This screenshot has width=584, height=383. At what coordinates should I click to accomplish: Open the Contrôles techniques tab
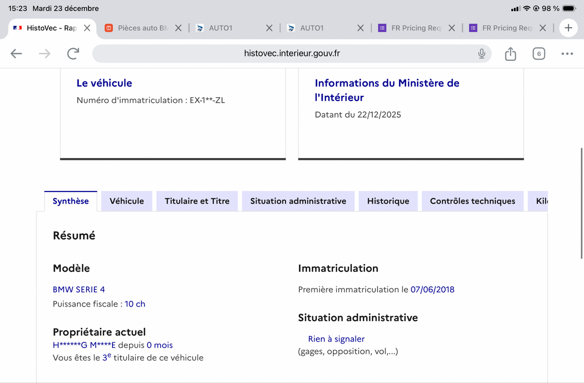[472, 201]
